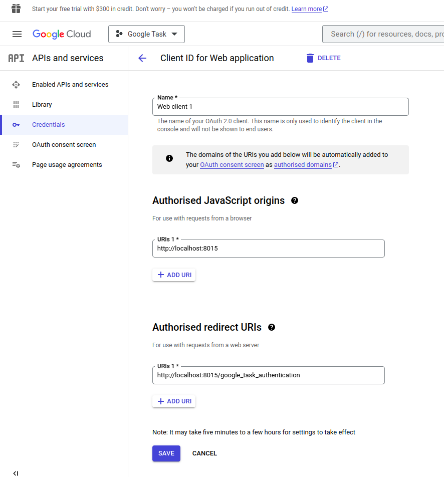Collapse the side panel with the chevron icon

click(x=16, y=473)
